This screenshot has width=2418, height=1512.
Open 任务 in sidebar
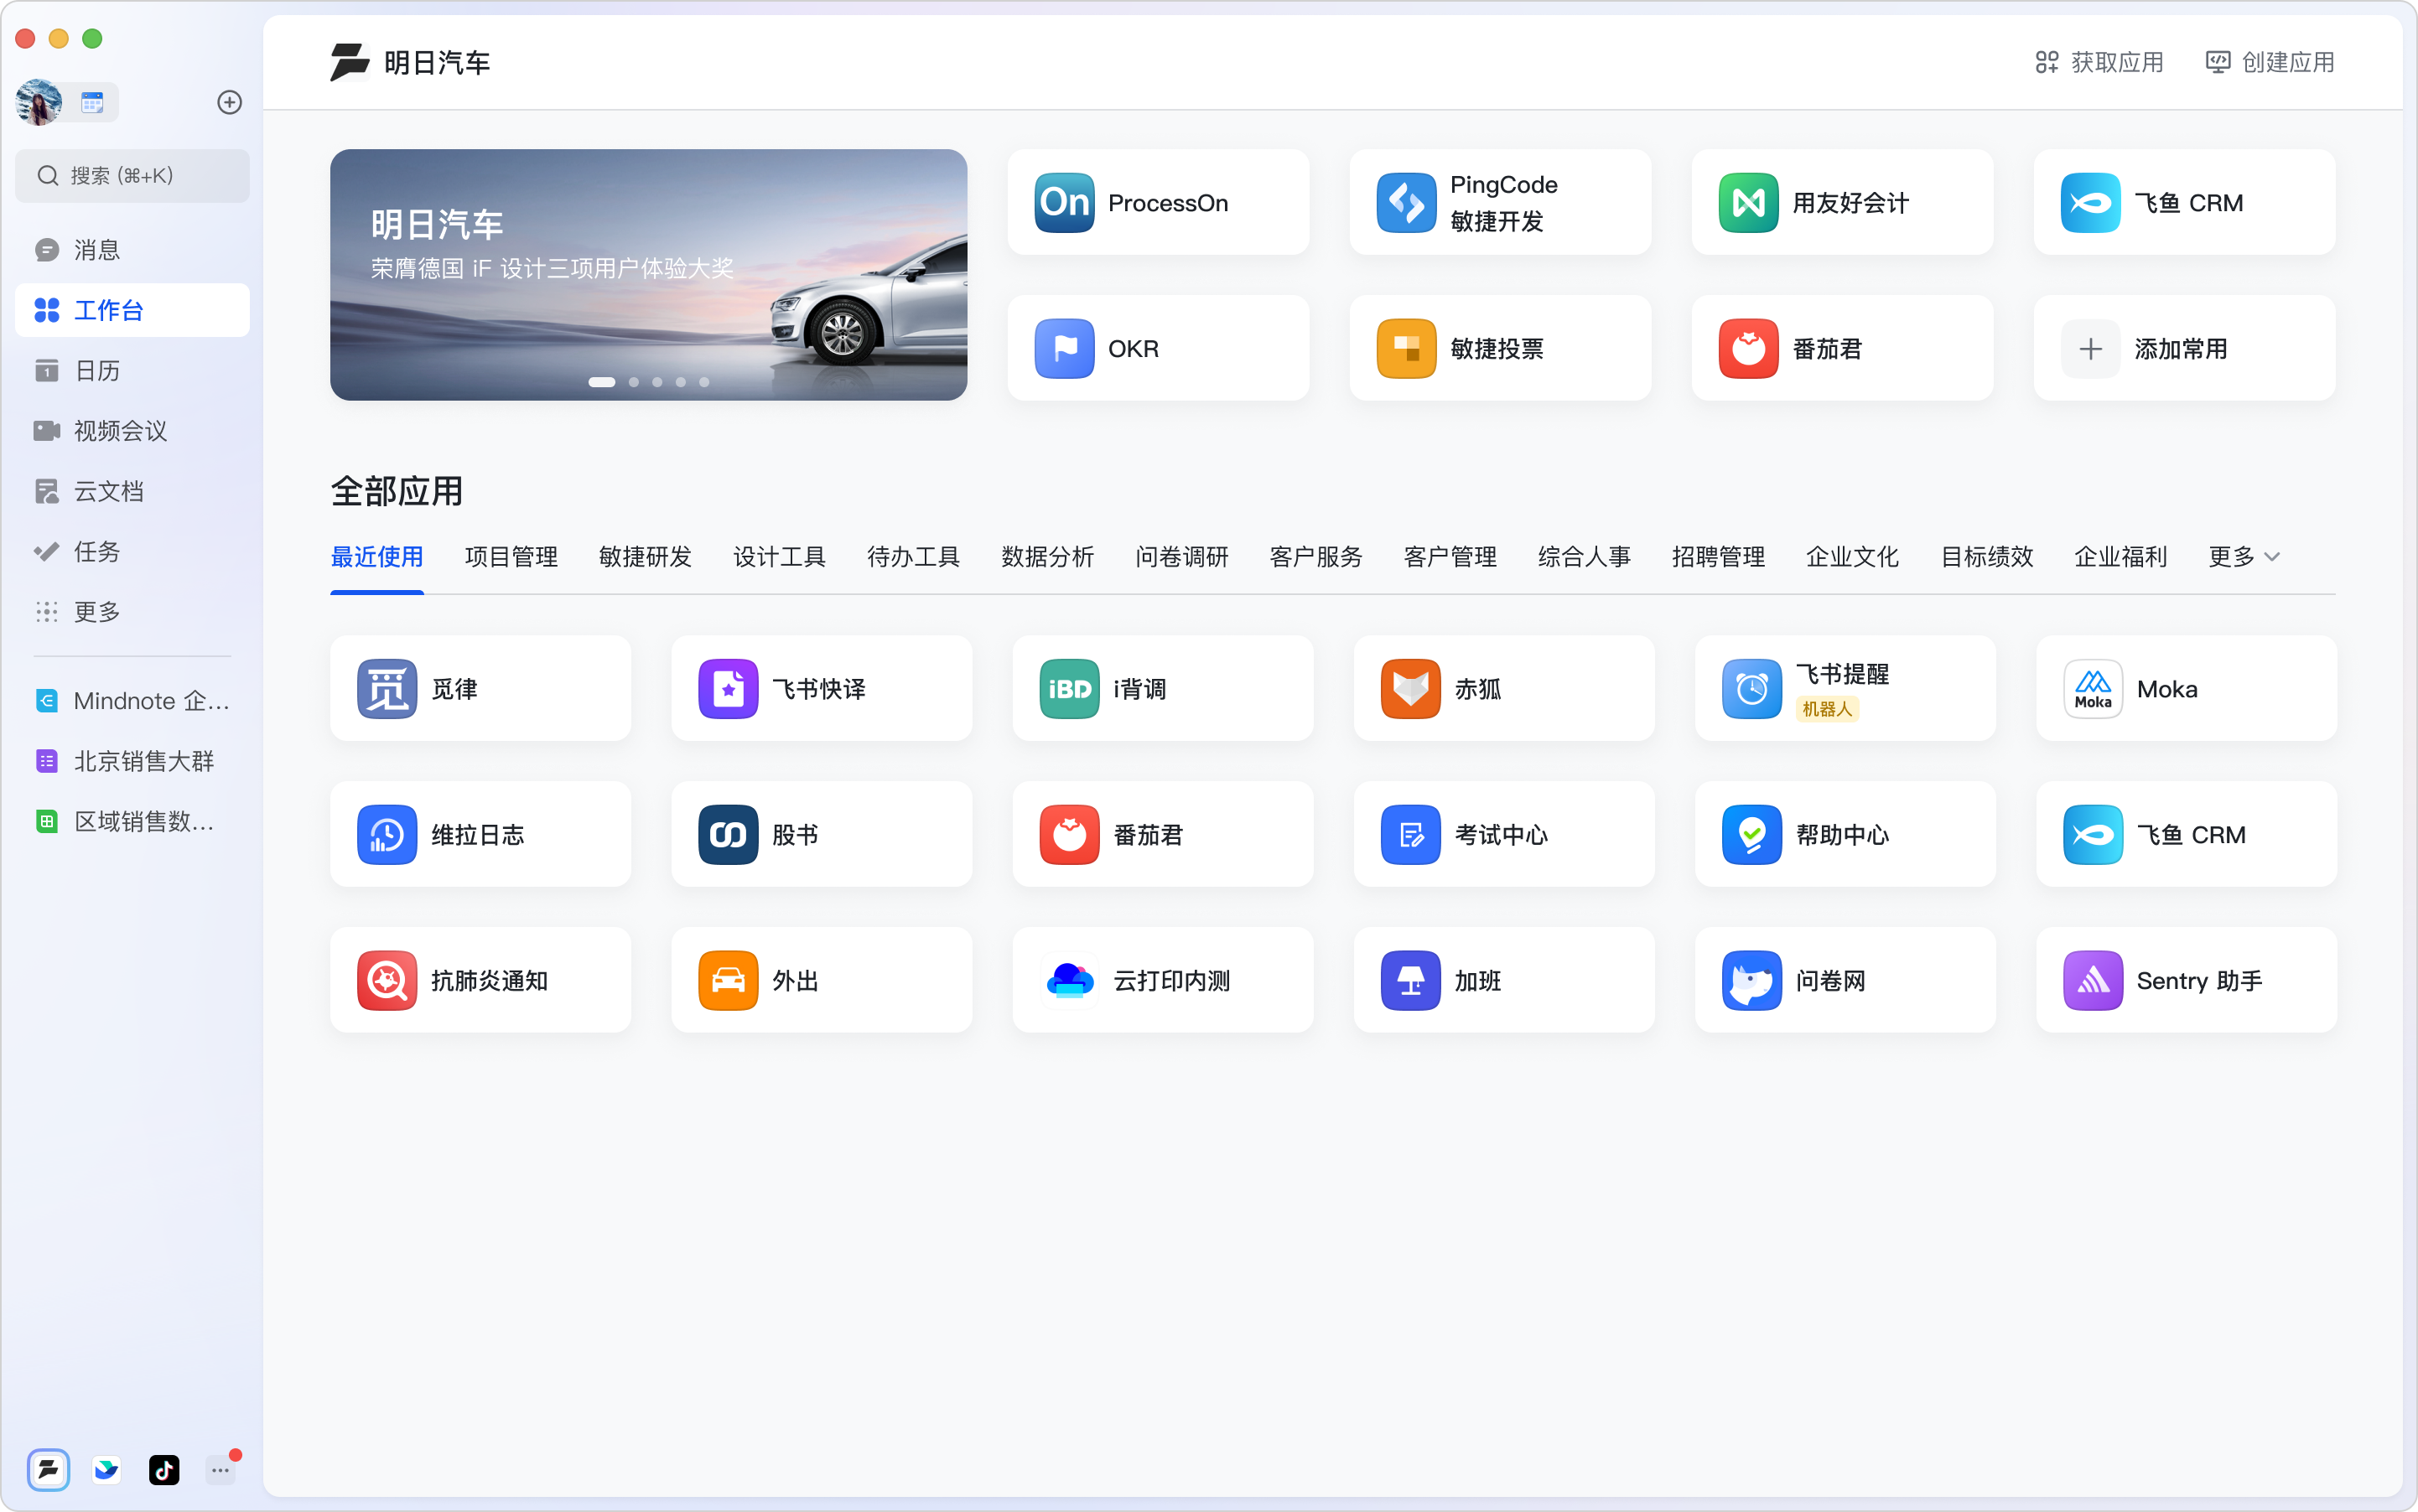[x=132, y=551]
